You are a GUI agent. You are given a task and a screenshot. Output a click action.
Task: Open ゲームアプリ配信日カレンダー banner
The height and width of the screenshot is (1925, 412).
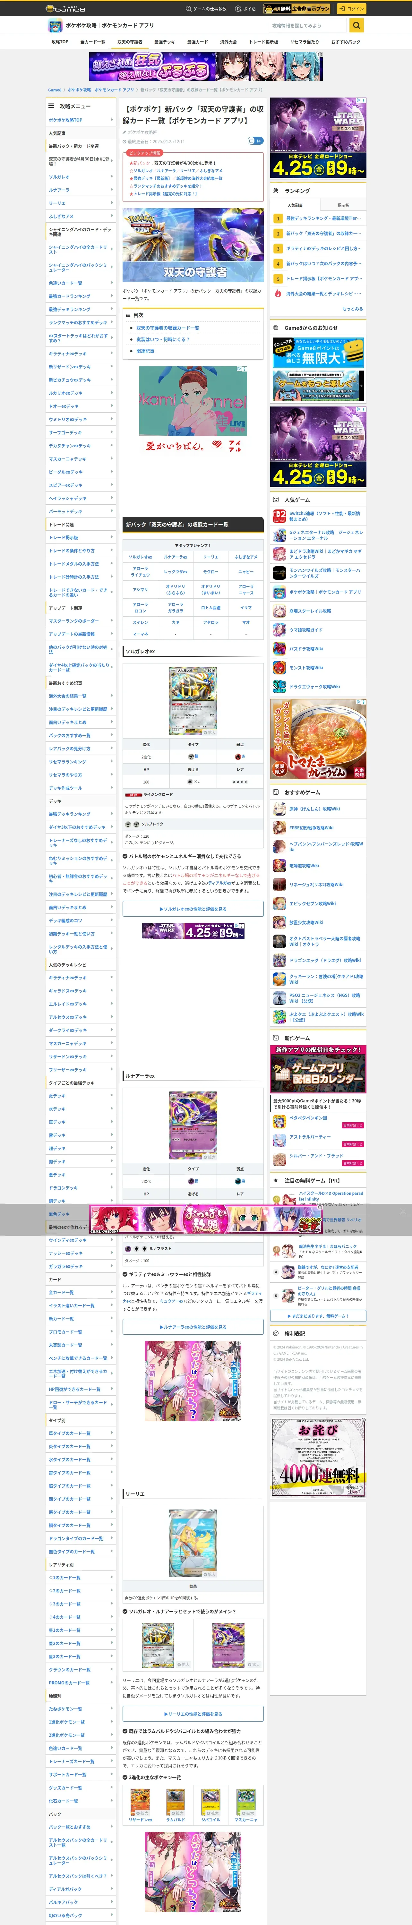point(319,1069)
